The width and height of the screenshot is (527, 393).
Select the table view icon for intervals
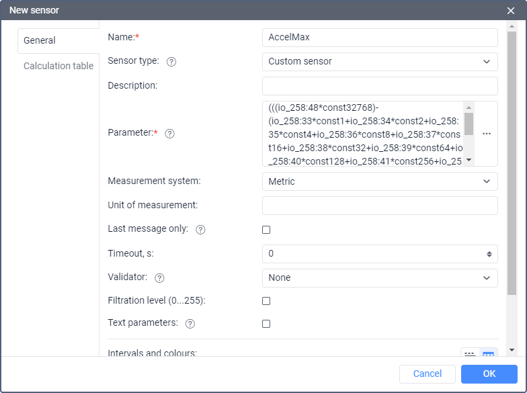[488, 355]
